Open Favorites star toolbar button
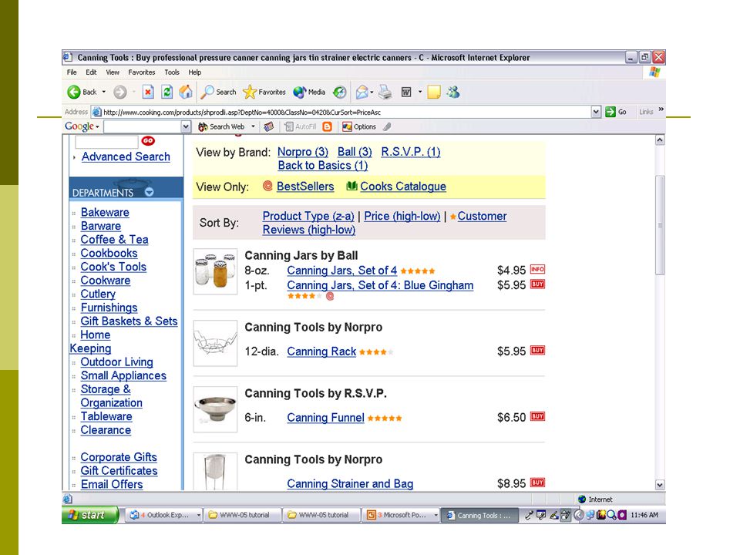 [264, 92]
